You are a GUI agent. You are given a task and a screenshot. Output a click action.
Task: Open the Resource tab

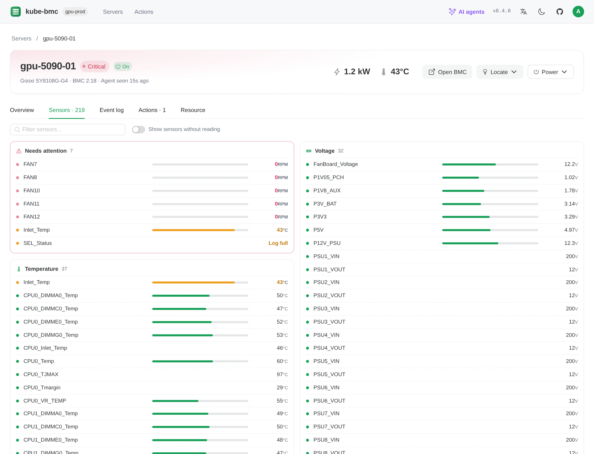point(193,110)
